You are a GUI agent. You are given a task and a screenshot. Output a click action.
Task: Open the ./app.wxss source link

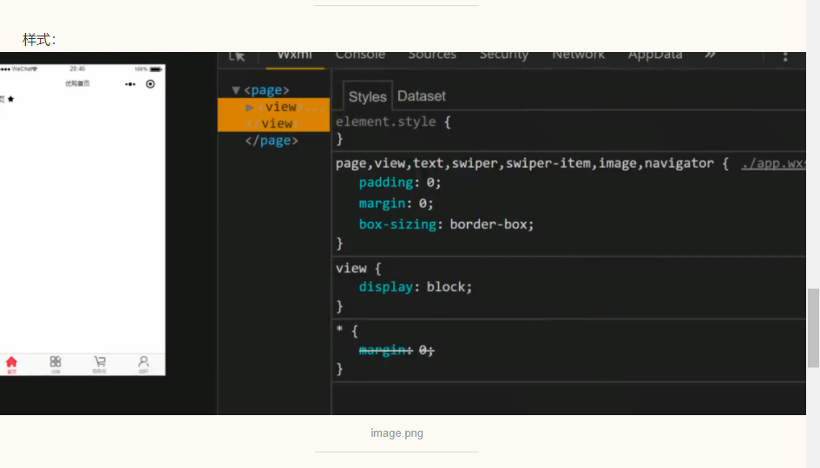coord(773,164)
